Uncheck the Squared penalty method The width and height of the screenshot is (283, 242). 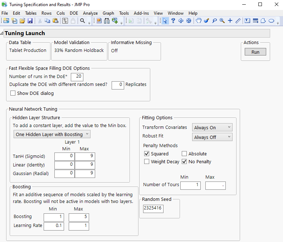(147, 154)
